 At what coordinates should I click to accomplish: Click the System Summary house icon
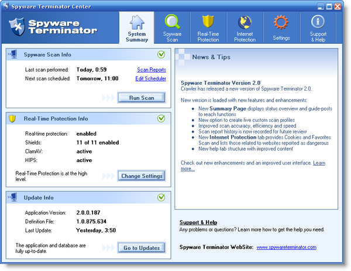click(137, 22)
